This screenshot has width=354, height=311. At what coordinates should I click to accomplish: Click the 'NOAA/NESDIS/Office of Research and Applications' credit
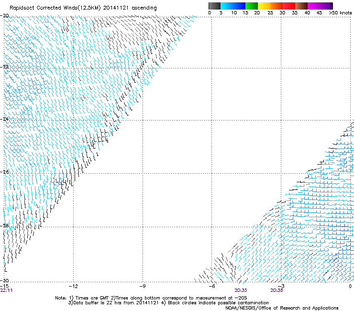282,308
